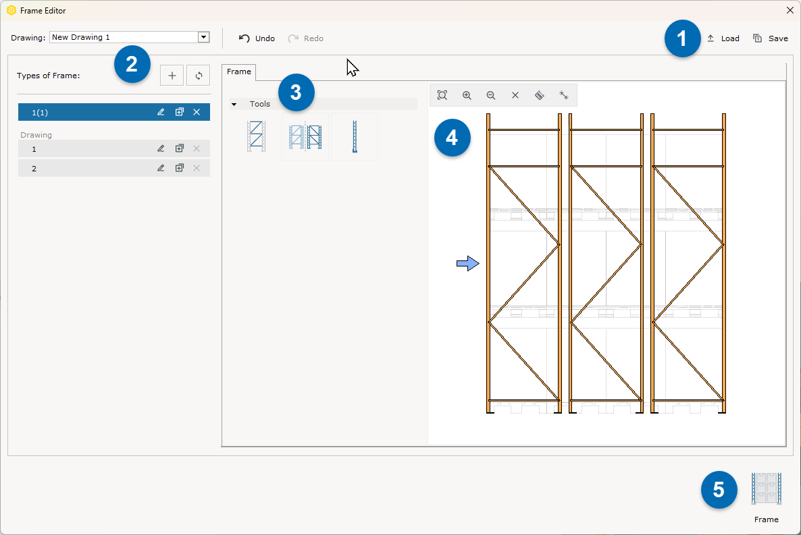This screenshot has height=535, width=801.
Task: Click the resize arrows icon in the toolbar
Action: tap(564, 95)
